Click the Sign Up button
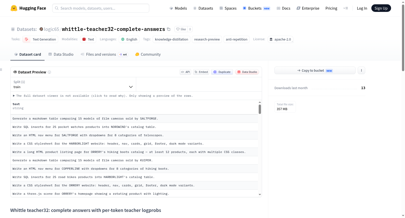405x218 pixels. [x=381, y=8]
